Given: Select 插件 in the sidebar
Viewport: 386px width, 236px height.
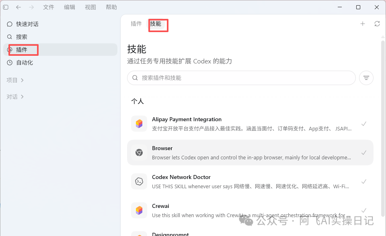Looking at the screenshot, I should [x=60, y=50].
